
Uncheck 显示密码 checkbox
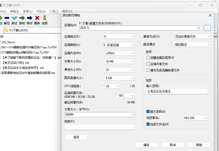148,111
